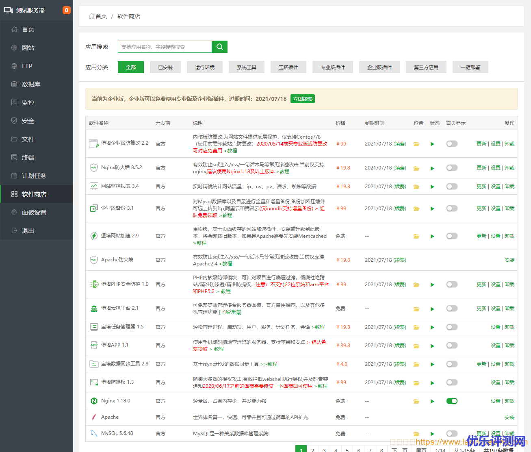Click the 宝塔任务管理器 list icon
The image size is (531, 452).
tap(94, 327)
